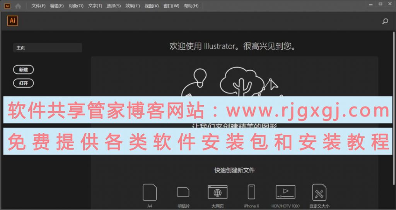Open the 文件(F) menu
This screenshot has height=210, width=396.
(38, 6)
